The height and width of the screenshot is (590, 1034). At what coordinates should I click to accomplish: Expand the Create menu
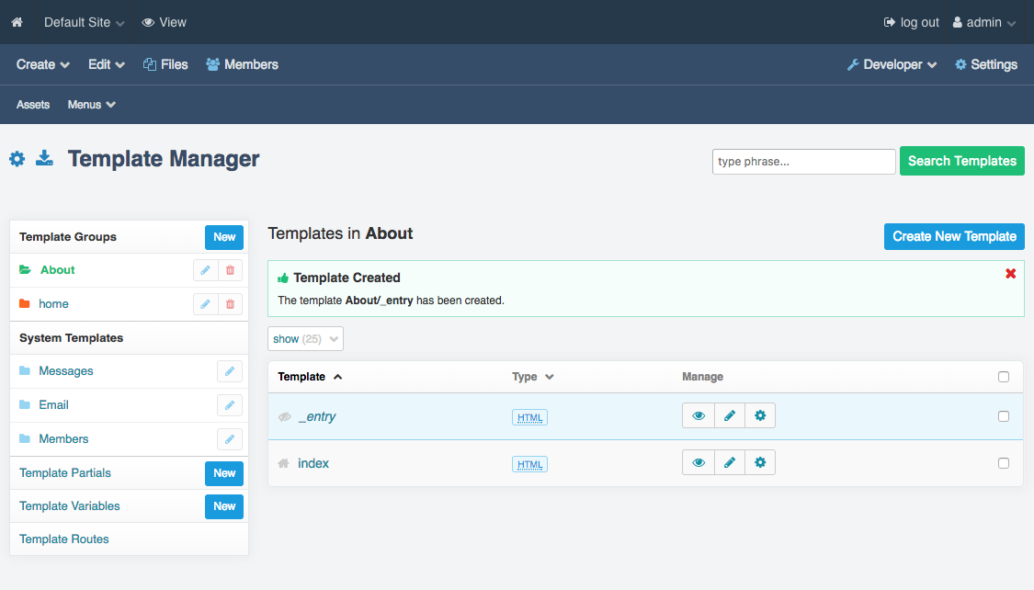pyautogui.click(x=43, y=64)
